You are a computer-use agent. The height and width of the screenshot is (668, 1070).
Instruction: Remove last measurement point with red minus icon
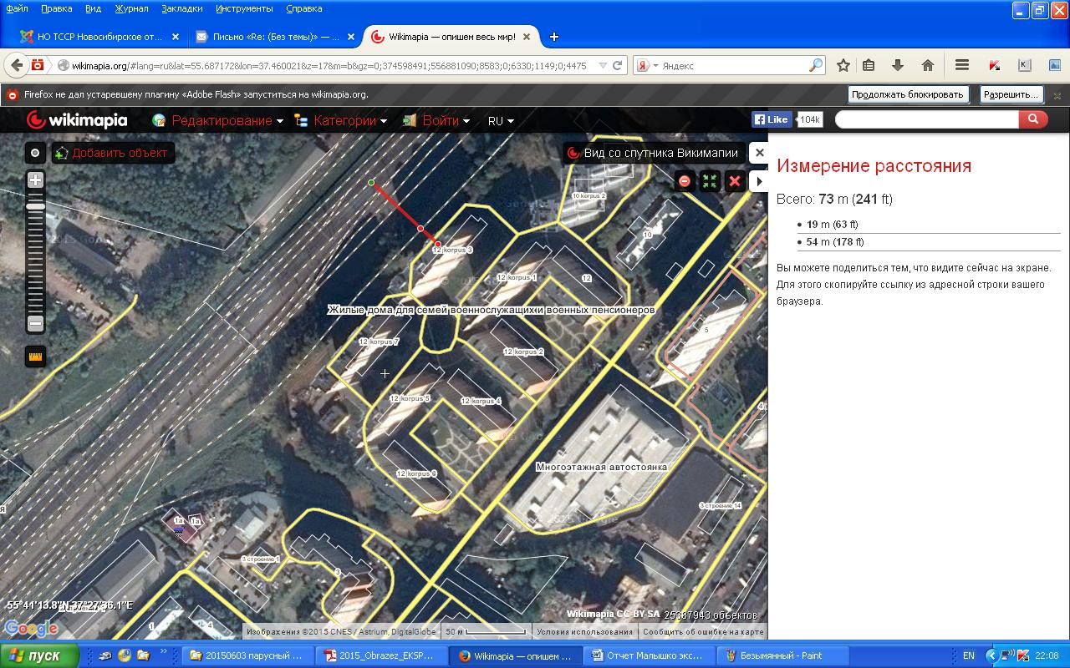(685, 181)
